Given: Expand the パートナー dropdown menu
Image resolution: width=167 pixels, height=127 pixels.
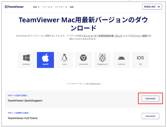Looking at the screenshot, I should click(61, 7).
